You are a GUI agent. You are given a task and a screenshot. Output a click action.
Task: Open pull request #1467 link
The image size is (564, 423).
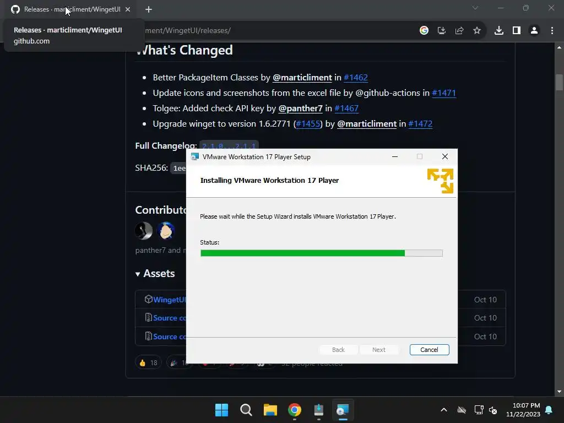346,109
